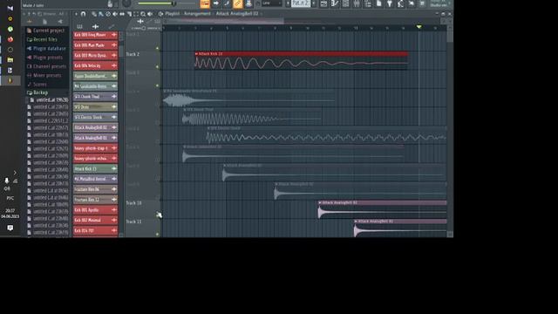Select the first Attack AnalogBell picker item
Viewport: 558px width, 314px height.
click(95, 127)
